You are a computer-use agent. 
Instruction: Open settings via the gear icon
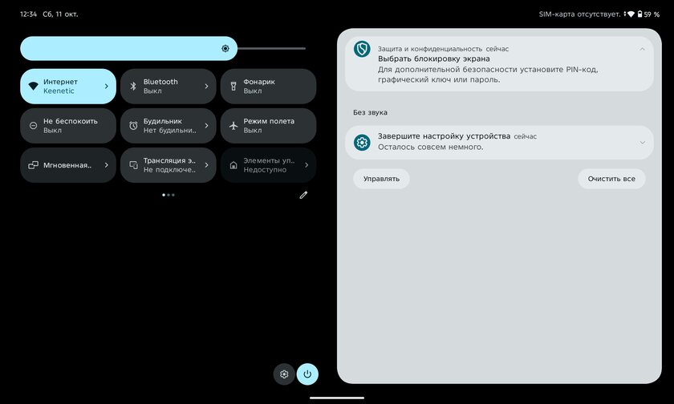point(283,374)
